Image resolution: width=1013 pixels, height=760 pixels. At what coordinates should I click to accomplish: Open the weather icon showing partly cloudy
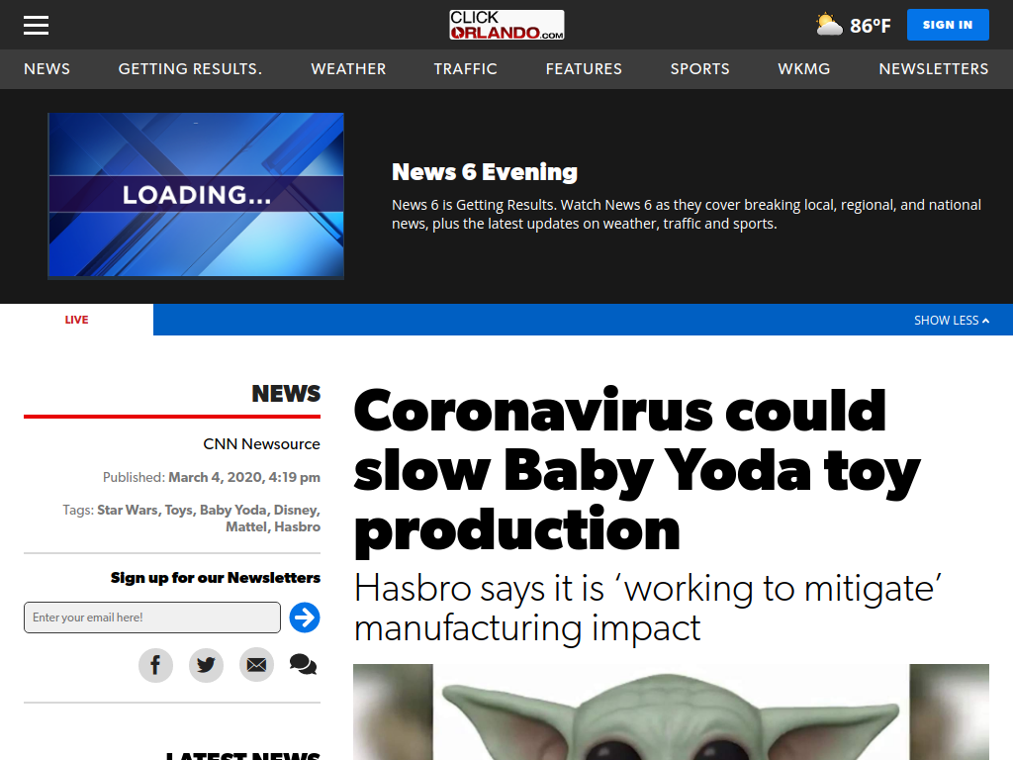(x=829, y=25)
